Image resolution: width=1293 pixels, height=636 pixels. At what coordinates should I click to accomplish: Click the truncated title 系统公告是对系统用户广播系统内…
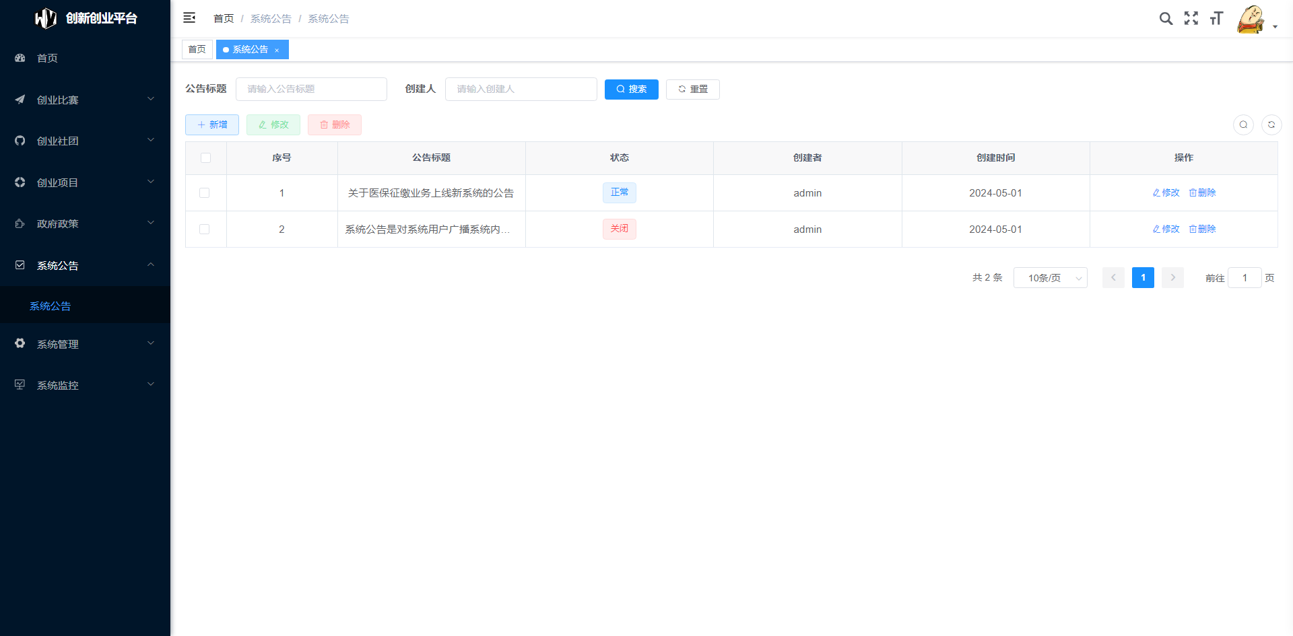(x=427, y=229)
